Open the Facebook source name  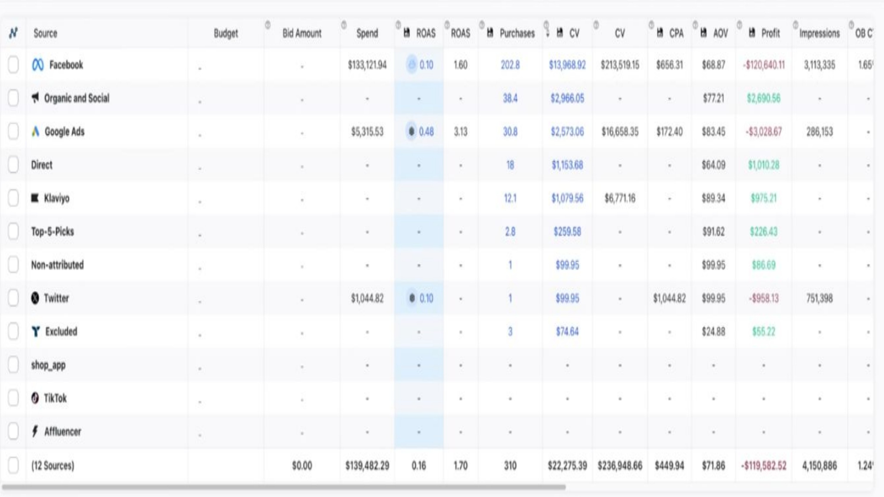pyautogui.click(x=66, y=65)
